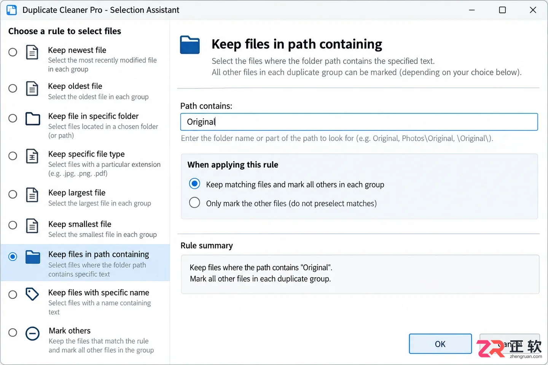Screen dimensions: 548x365
Task: Choose the Keep files with specific name radio
Action: pos(13,295)
